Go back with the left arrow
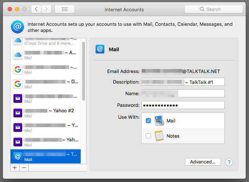 36,9
